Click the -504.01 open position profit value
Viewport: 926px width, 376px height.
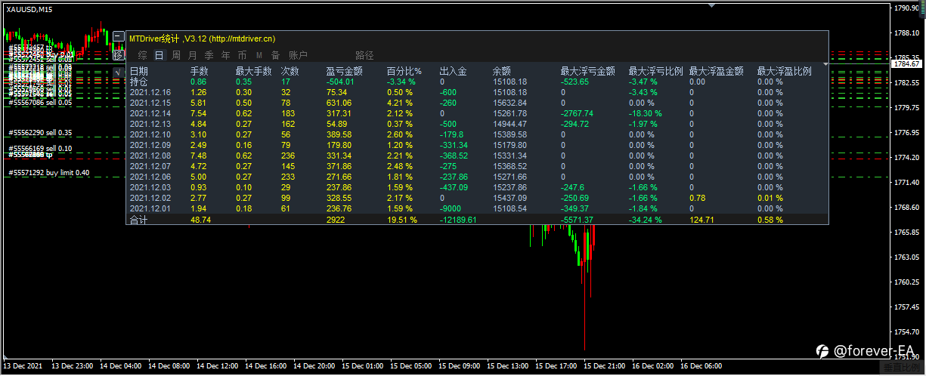[x=339, y=82]
